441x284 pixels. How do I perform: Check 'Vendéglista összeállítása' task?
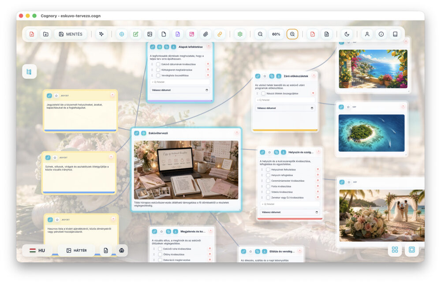tap(158, 75)
